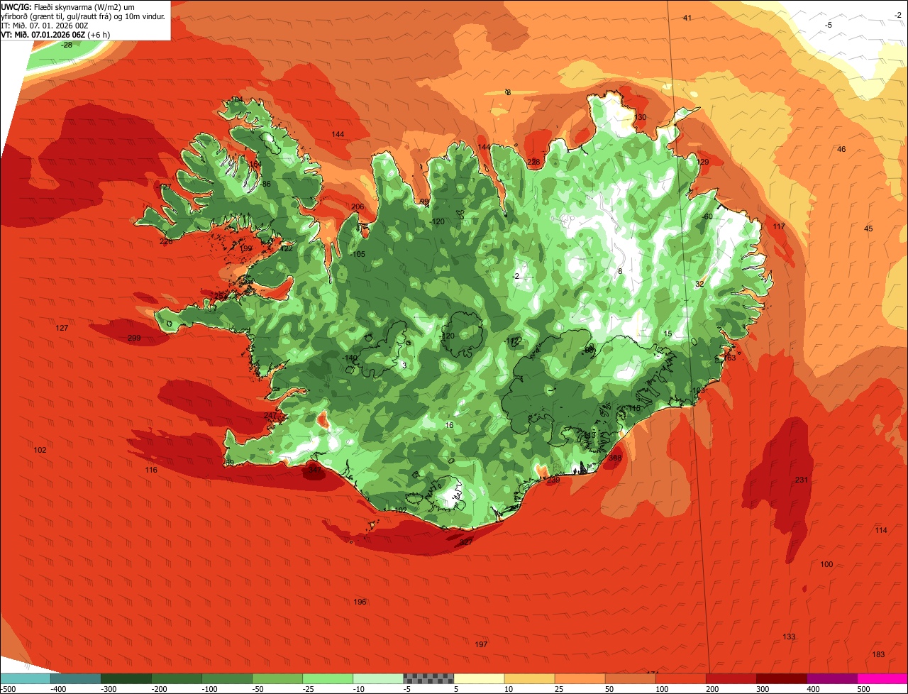
Task: Click the 228 value on the north coast
Action: point(533,162)
